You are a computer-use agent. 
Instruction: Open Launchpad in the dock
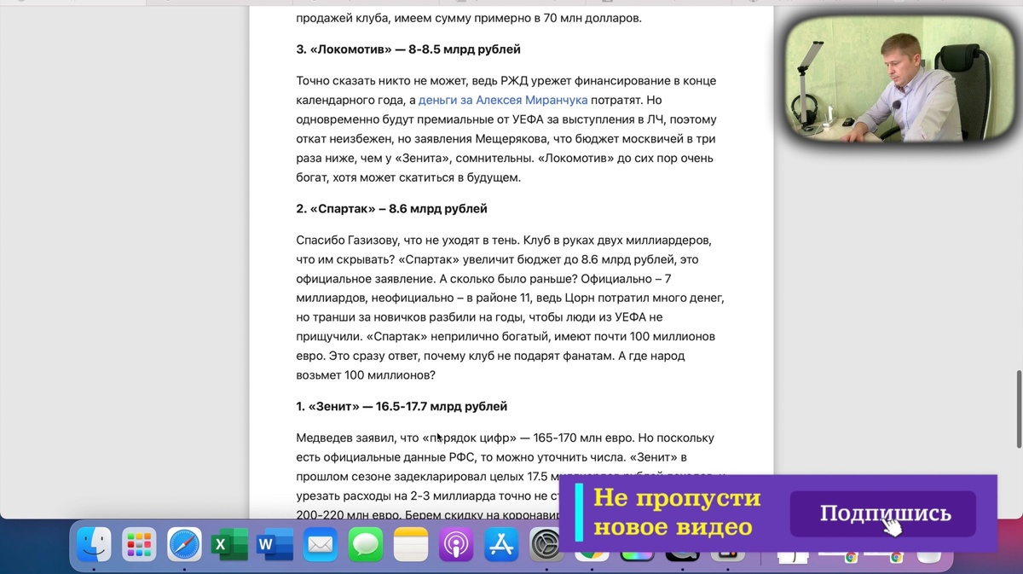139,544
